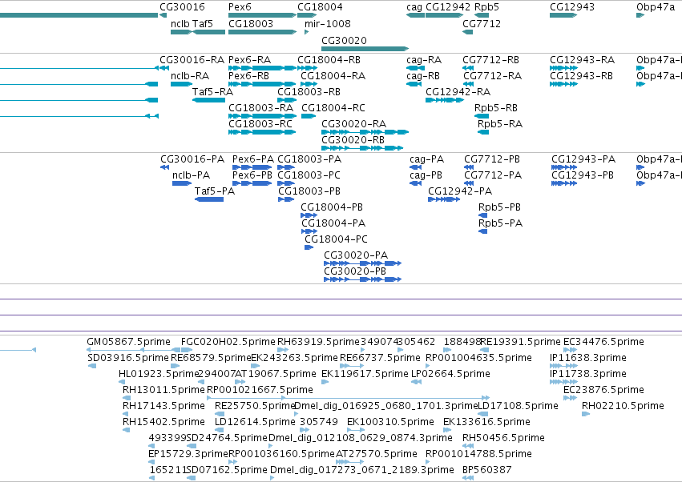Click the Pex6-PB protein label
The height and width of the screenshot is (482, 682).
252,175
